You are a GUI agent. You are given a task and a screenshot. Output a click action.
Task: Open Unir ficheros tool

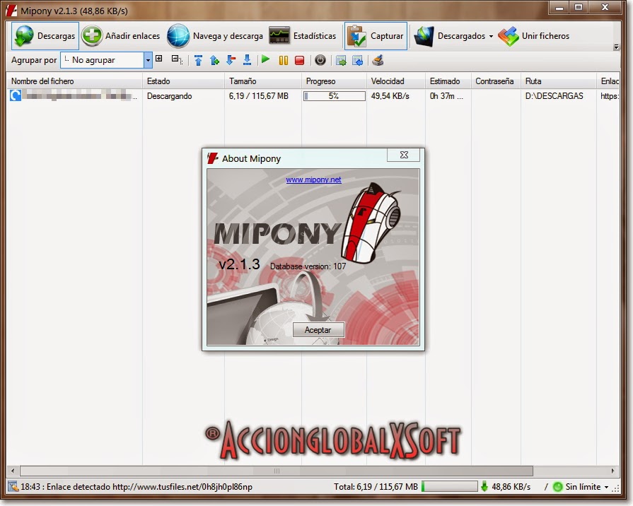pyautogui.click(x=534, y=36)
